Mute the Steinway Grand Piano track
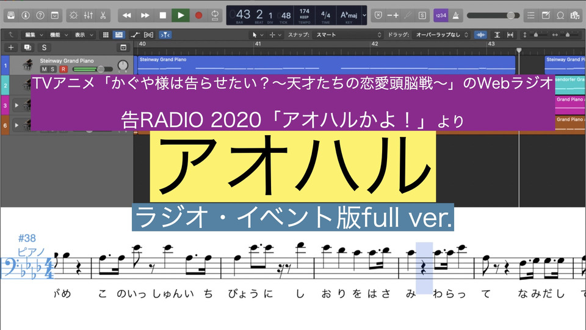Viewport: 586px width, 330px height. (44, 69)
